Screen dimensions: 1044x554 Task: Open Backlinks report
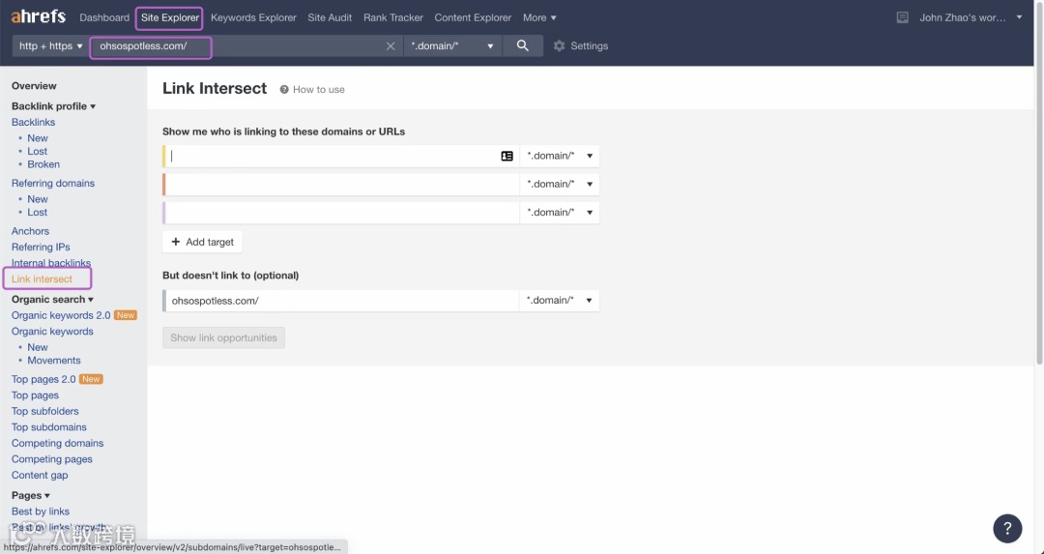click(x=33, y=122)
